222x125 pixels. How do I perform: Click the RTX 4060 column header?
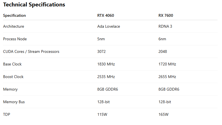pyautogui.click(x=106, y=15)
